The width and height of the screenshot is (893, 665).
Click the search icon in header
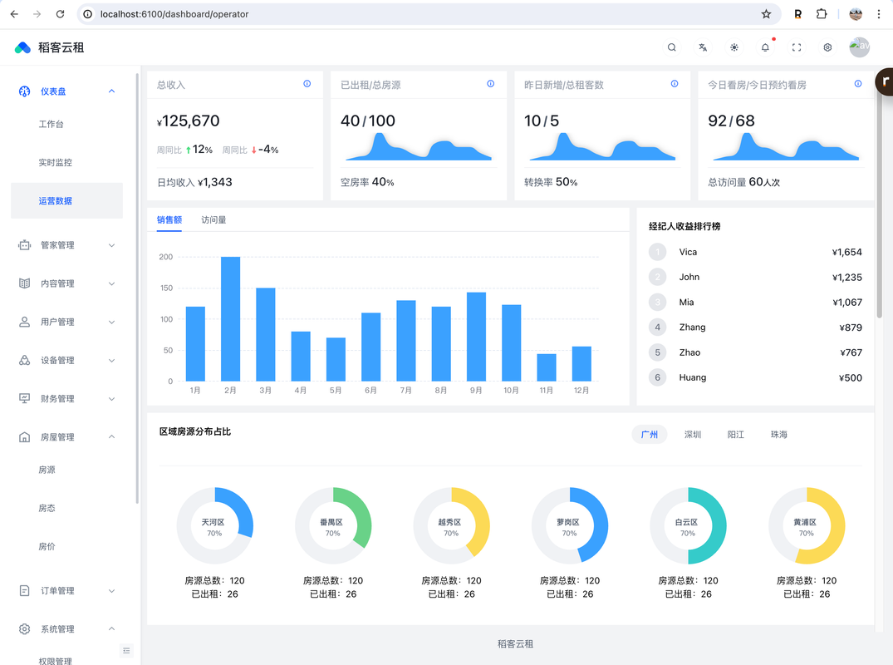pos(671,47)
